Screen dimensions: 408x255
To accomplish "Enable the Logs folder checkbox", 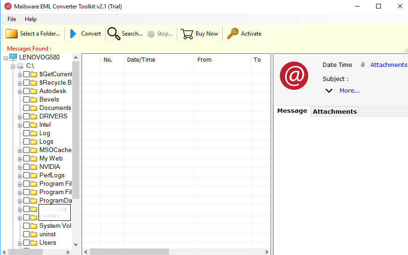I will (26, 141).
